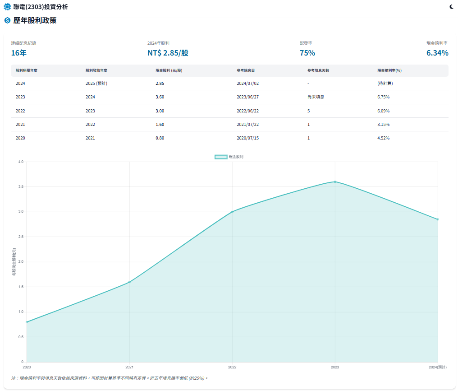Click the chart peak data point for 2023

[x=335, y=182]
